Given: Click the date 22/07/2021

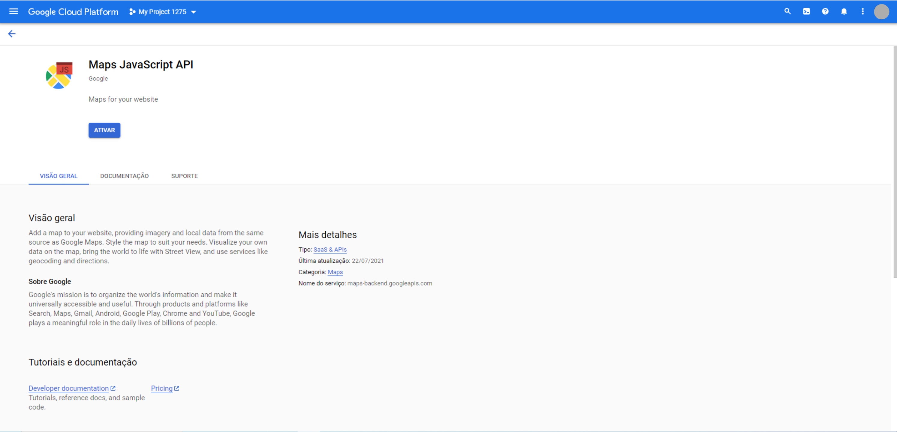Looking at the screenshot, I should click(368, 261).
